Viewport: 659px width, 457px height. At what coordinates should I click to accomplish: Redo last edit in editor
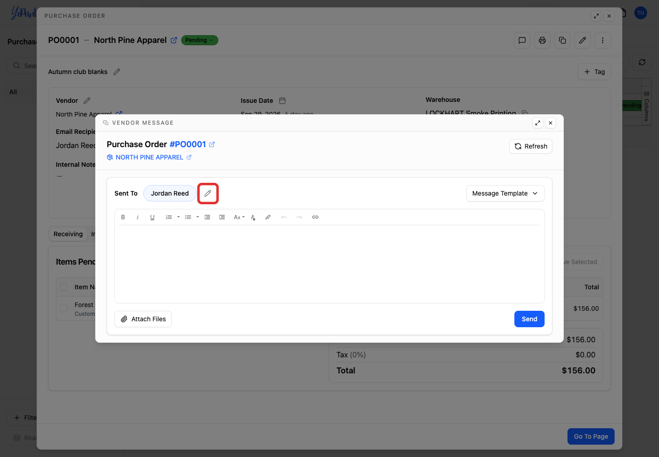(299, 217)
